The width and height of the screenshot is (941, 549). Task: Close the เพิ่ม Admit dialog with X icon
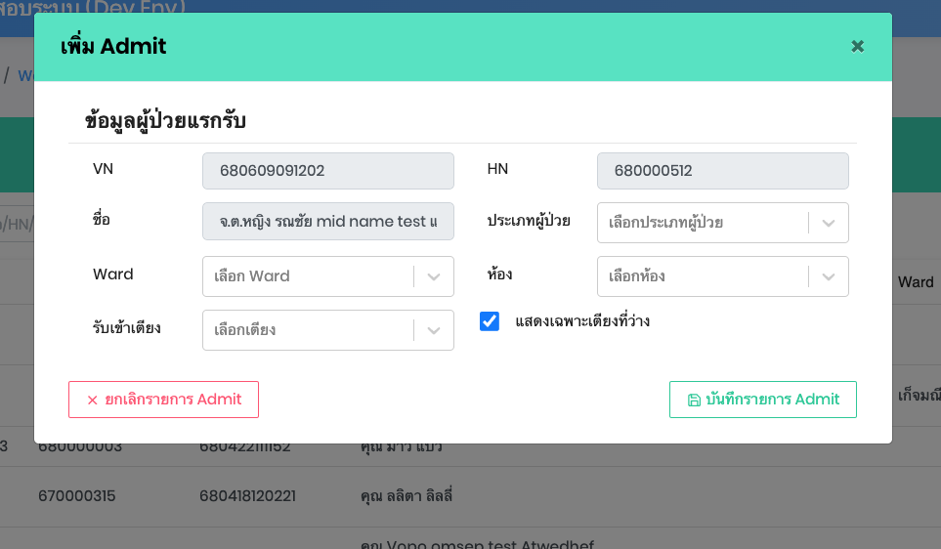point(857,46)
